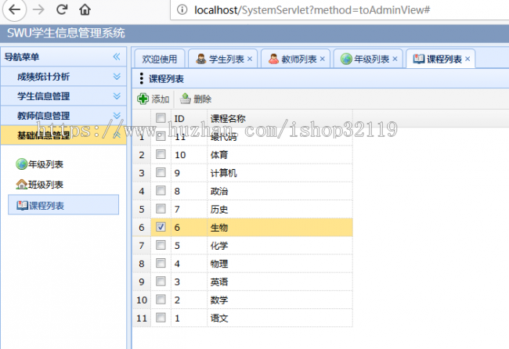Click the 计算机 course name cell
Screen dimensions: 509x349
(x=280, y=173)
